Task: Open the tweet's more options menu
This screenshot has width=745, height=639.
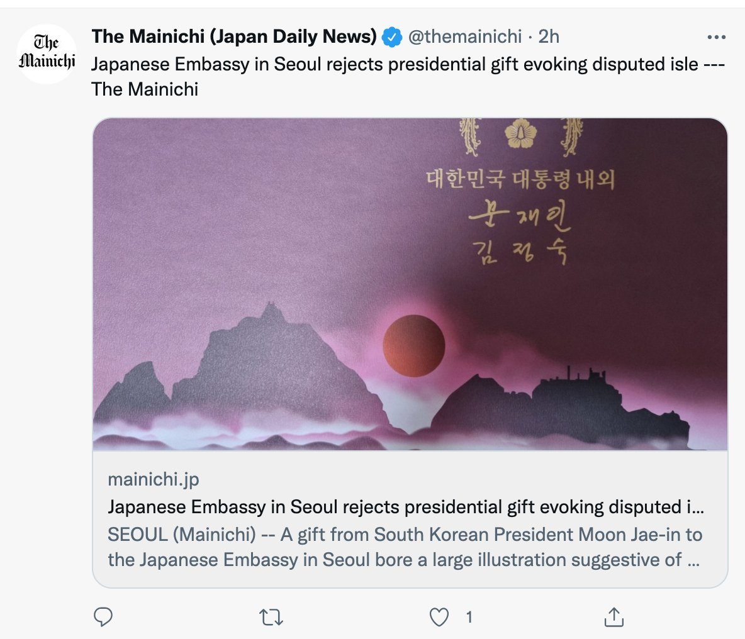Action: [716, 38]
